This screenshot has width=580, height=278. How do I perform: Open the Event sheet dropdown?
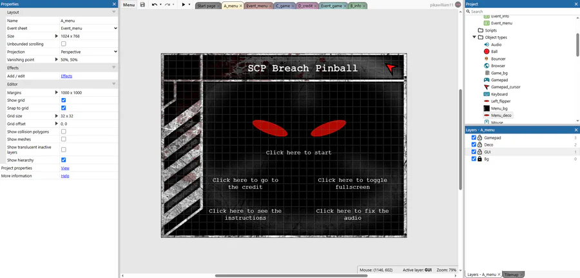click(x=89, y=28)
